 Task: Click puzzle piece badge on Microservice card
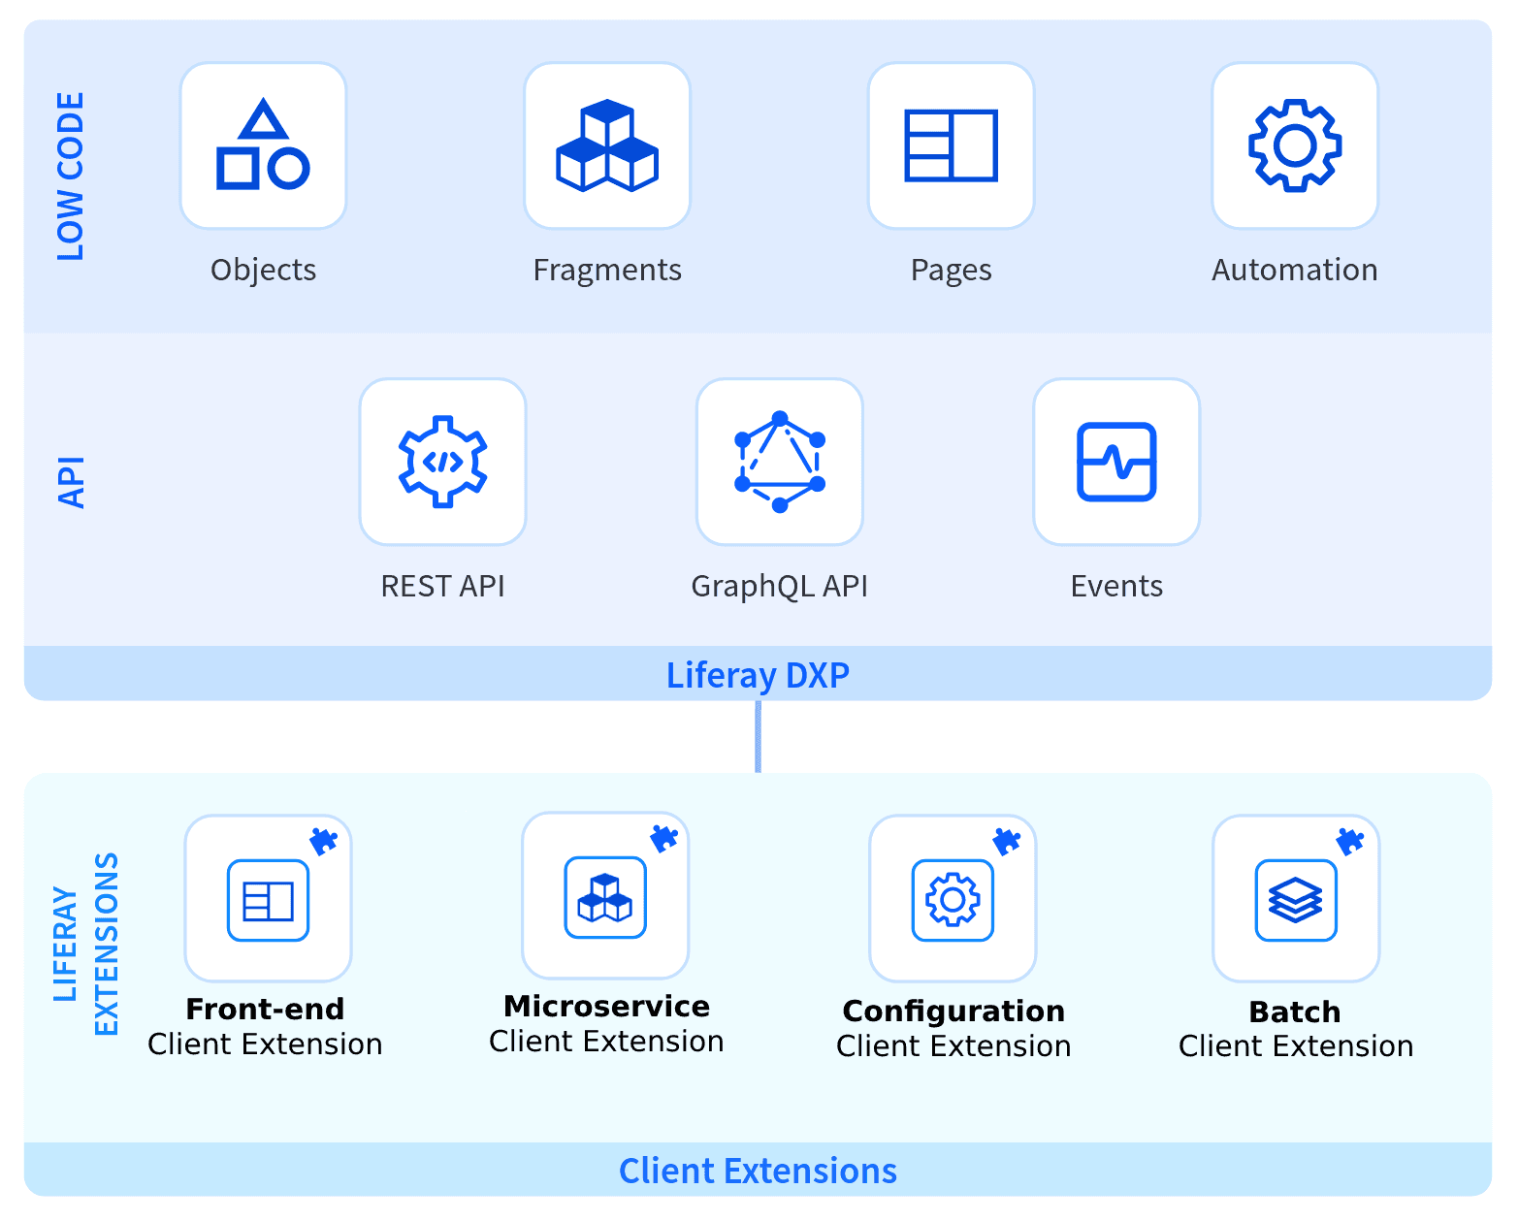pyautogui.click(x=664, y=838)
